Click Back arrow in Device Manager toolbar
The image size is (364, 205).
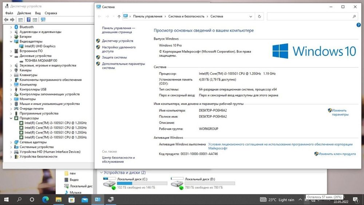click(x=6, y=20)
